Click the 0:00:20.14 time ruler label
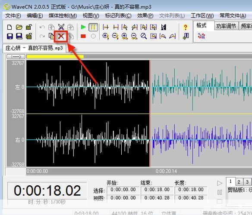Screen dimensions: 252x215 click(x=166, y=171)
